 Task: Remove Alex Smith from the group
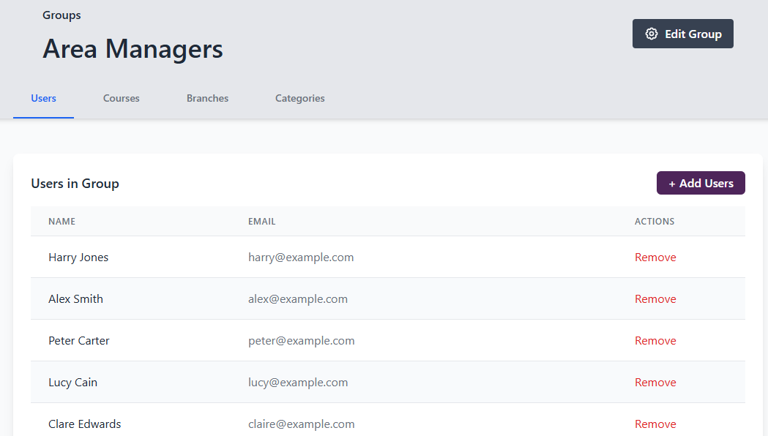pyautogui.click(x=655, y=299)
